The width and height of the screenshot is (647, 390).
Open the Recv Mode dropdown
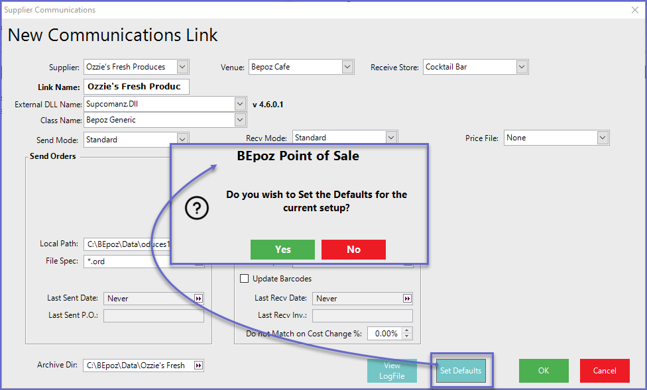391,137
